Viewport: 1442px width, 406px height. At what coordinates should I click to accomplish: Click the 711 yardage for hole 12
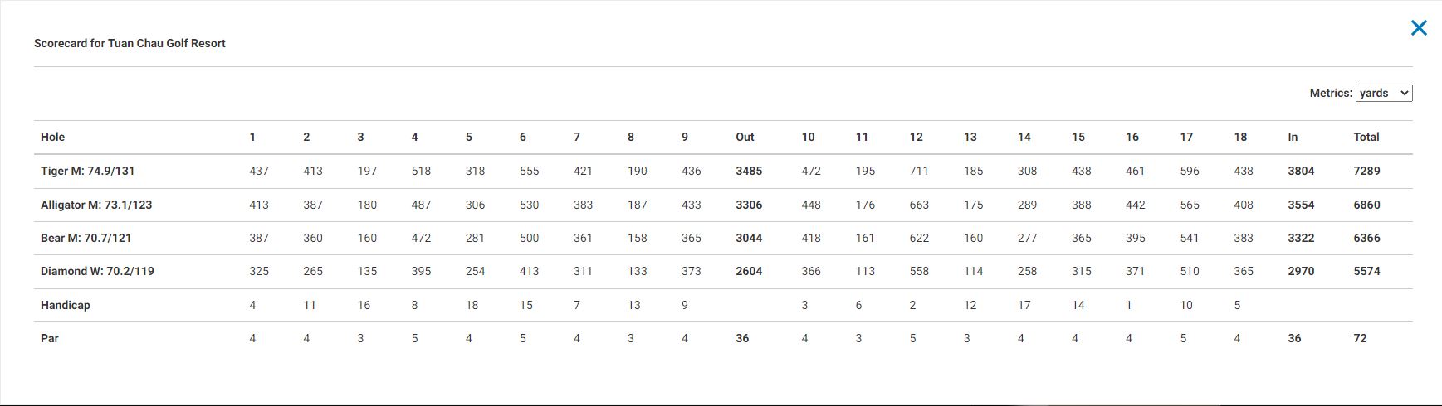point(919,171)
